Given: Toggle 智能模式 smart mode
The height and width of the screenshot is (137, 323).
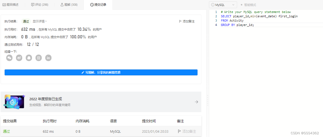Looking at the screenshot, I should pos(248,5).
